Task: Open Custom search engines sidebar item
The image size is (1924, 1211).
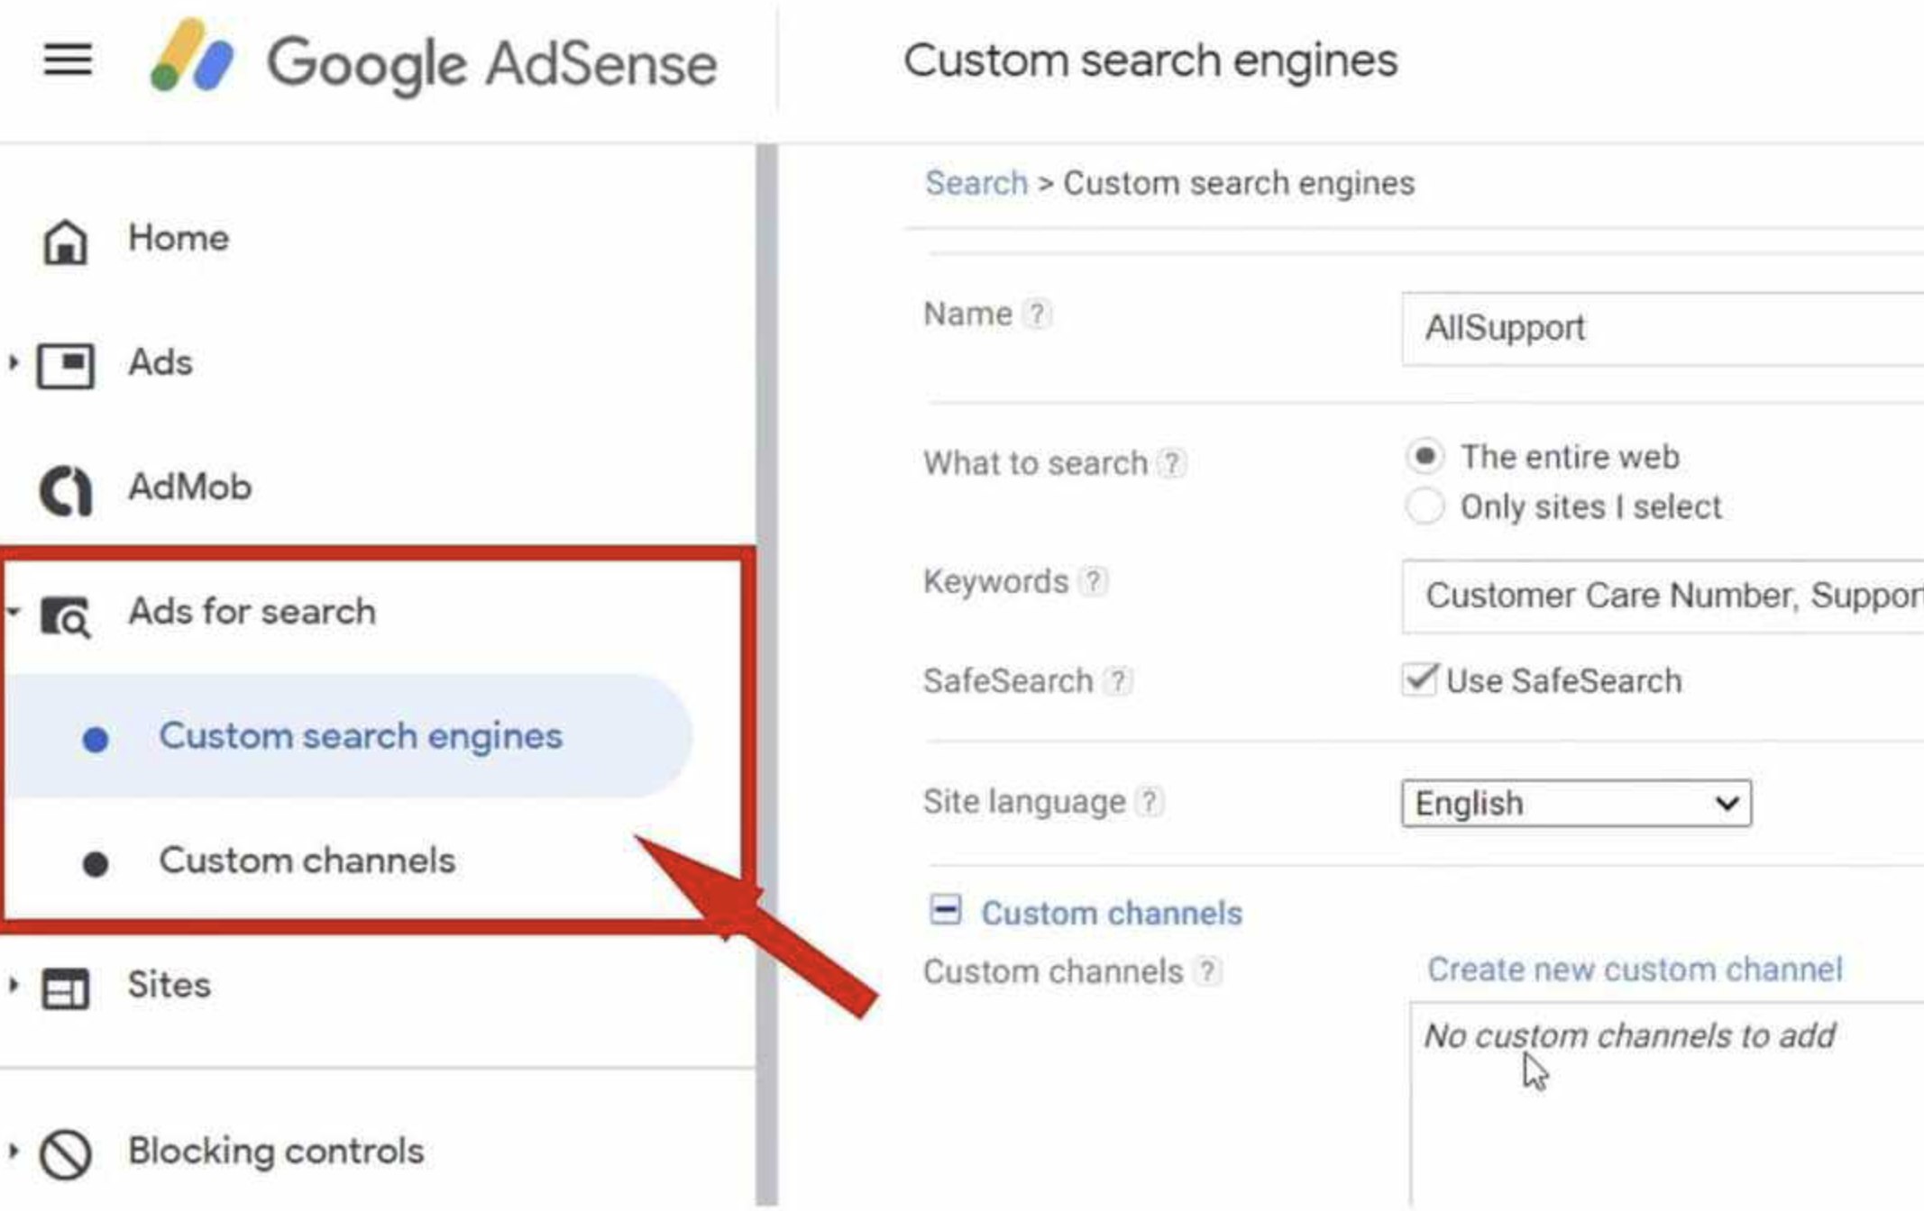Action: click(360, 736)
